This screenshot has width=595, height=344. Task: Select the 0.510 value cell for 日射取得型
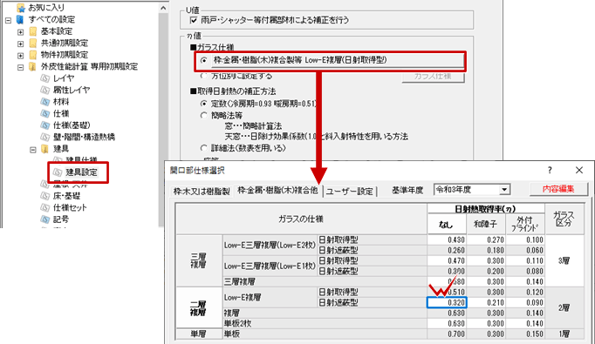[447, 292]
